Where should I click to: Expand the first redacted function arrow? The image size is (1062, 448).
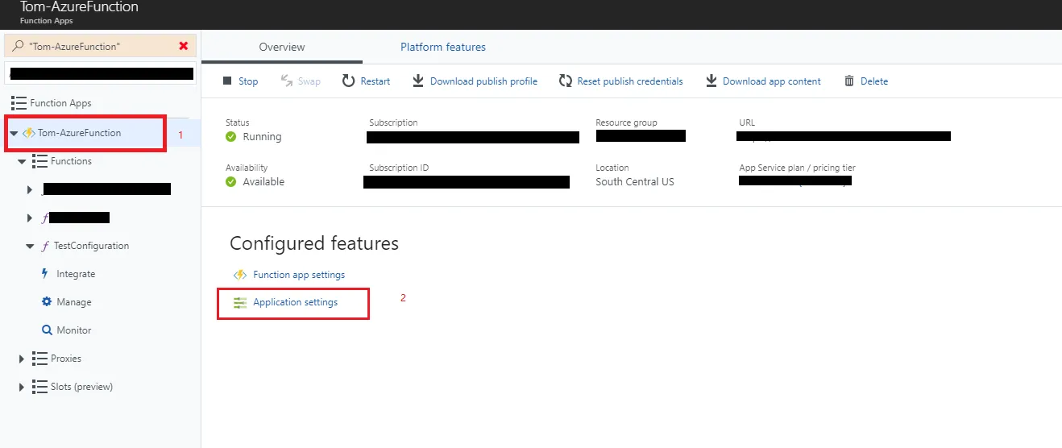pyautogui.click(x=30, y=189)
